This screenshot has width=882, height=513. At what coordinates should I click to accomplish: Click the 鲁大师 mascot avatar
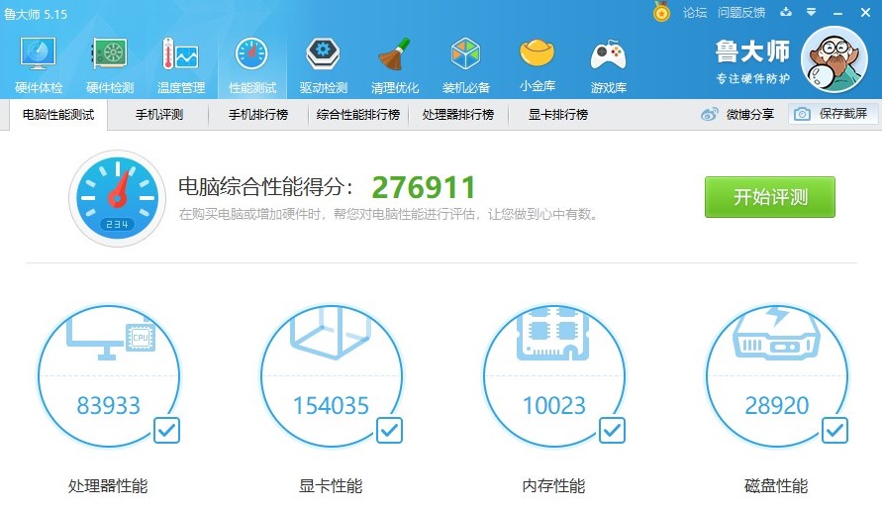tap(833, 59)
